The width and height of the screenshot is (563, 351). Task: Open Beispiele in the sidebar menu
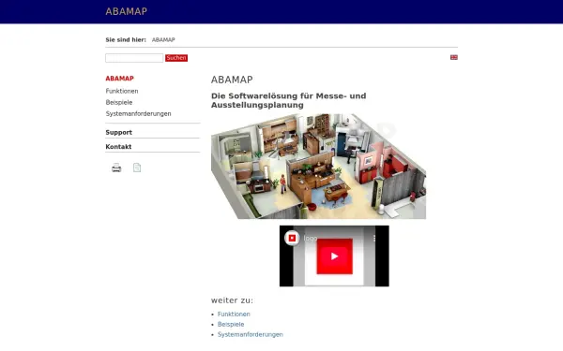coord(119,102)
